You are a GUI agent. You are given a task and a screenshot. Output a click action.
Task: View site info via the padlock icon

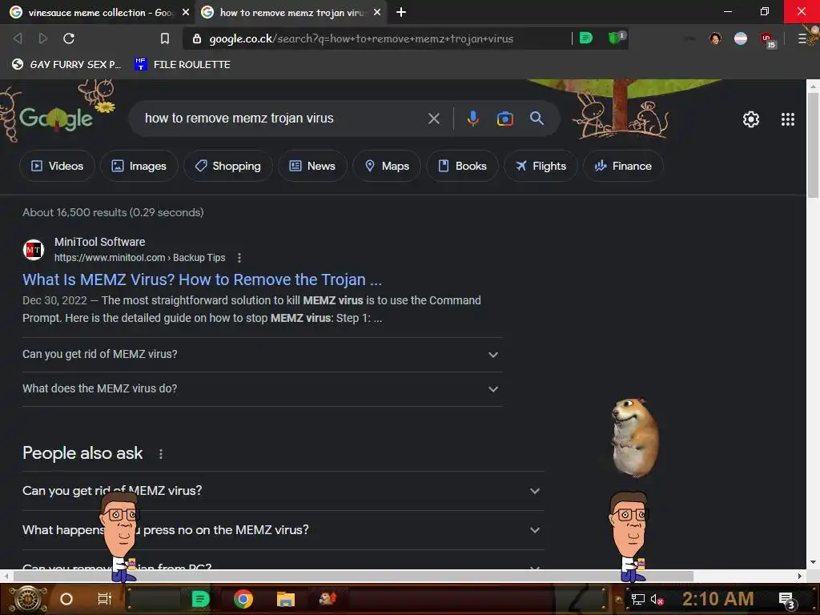point(197,38)
